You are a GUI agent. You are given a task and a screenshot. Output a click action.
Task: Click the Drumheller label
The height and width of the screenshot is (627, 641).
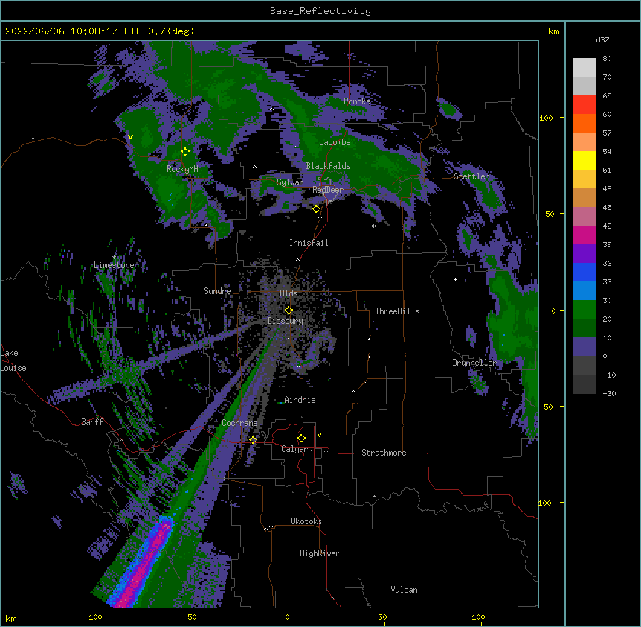(x=474, y=363)
